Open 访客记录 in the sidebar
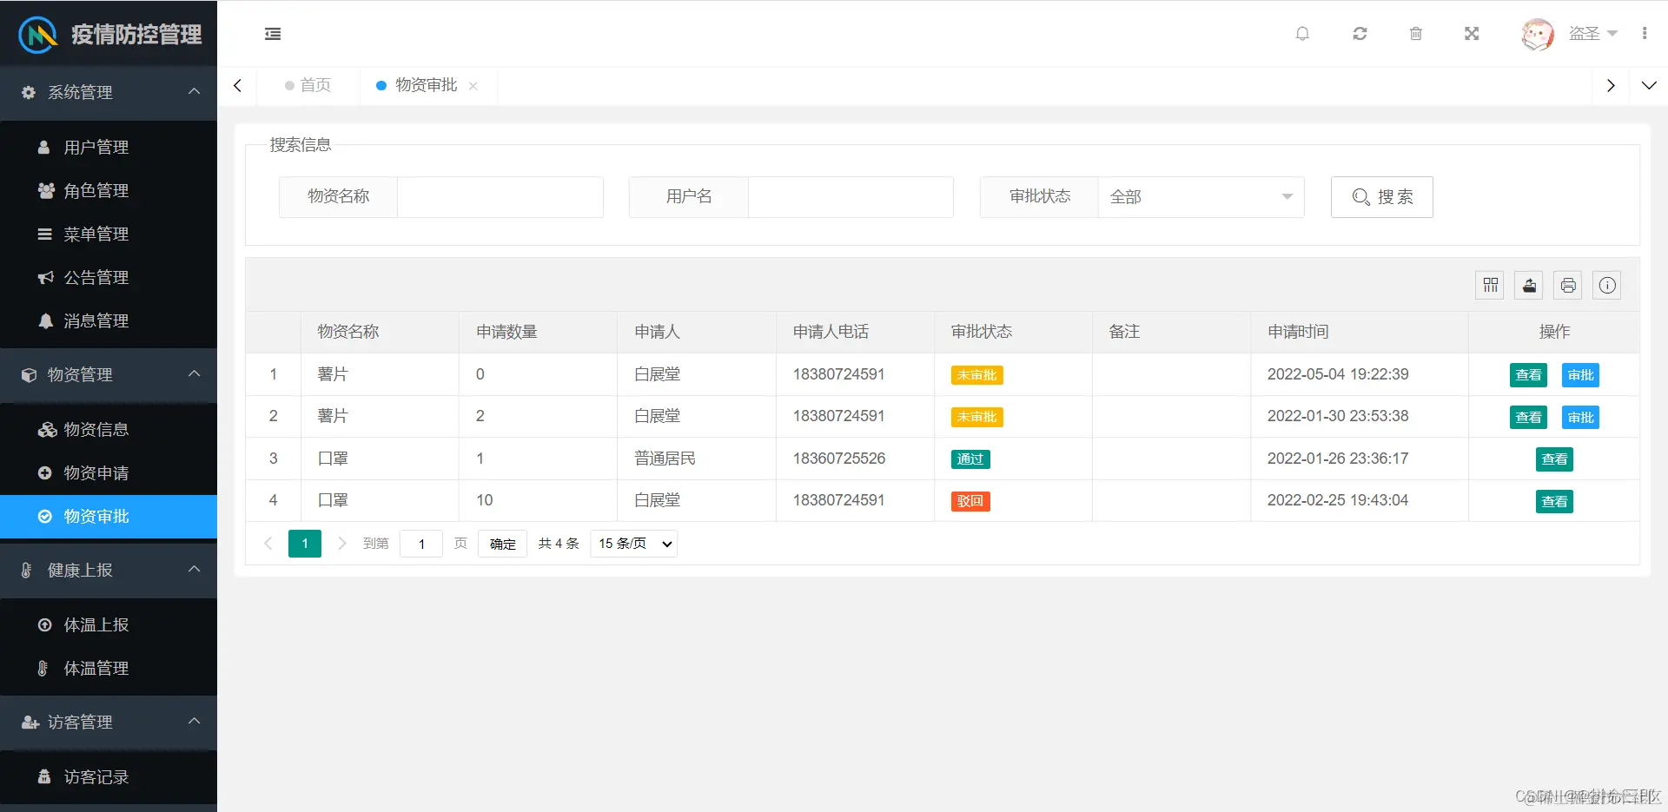 tap(109, 777)
